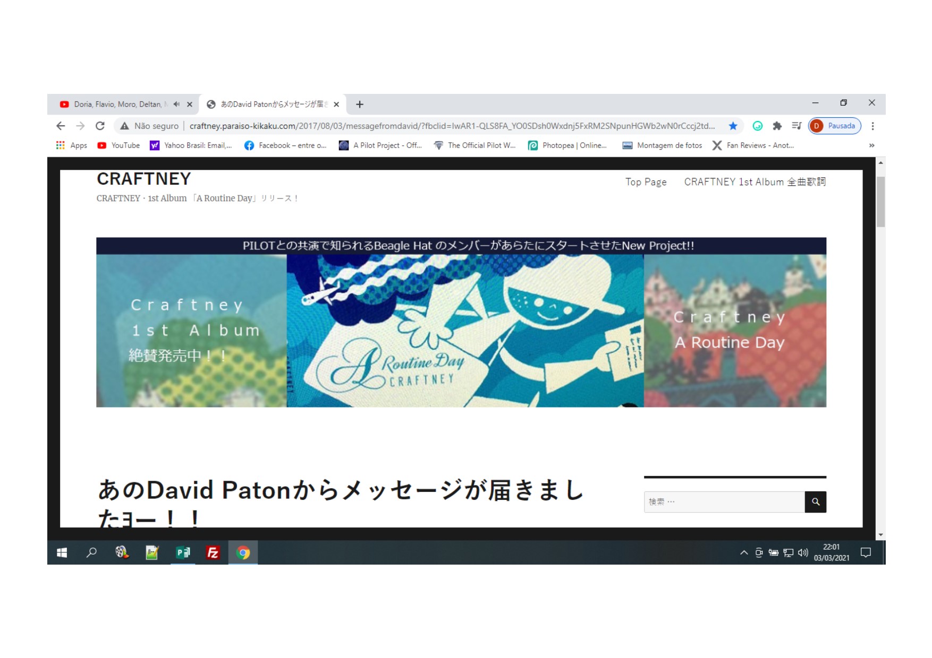This screenshot has width=932, height=658.
Task: Click the page vertical scrollbar thumb
Action: (880, 202)
